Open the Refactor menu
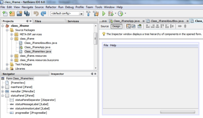This screenshot has width=203, height=118. click(x=51, y=7)
